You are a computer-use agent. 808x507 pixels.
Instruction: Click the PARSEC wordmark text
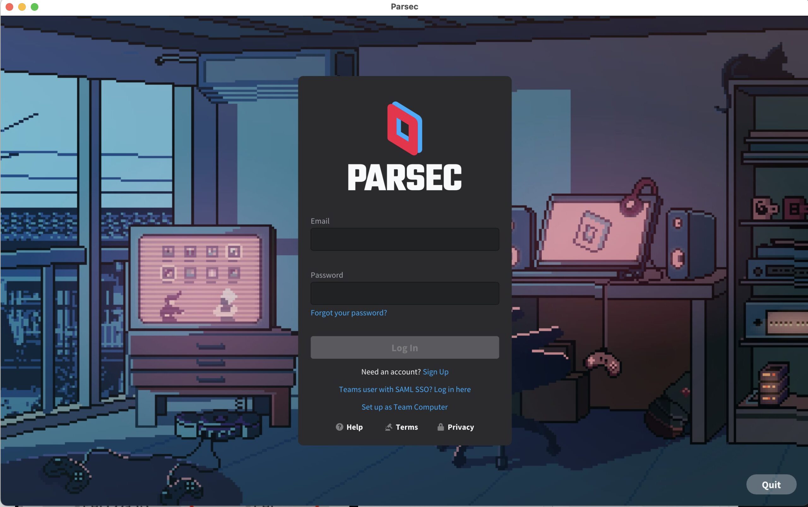[x=404, y=178]
